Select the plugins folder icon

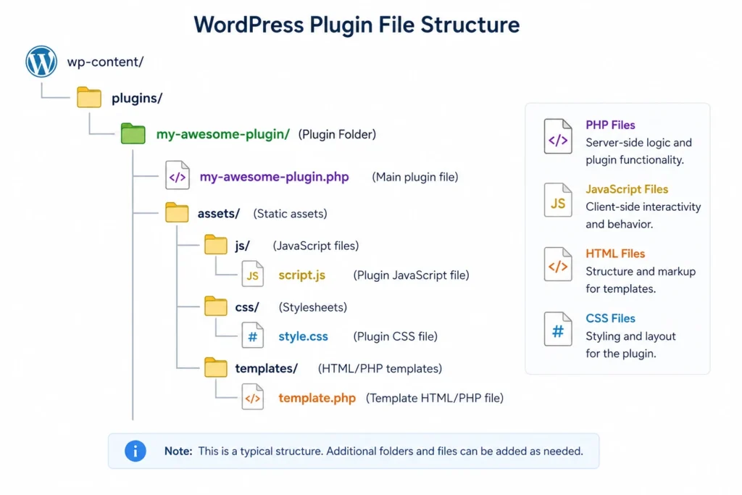[x=89, y=98]
